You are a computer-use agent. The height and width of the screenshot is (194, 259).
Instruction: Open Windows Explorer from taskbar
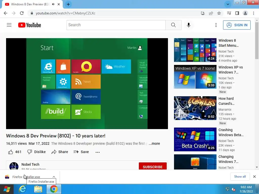(x=38, y=189)
